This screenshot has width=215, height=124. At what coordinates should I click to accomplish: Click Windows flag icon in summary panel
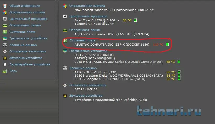[65, 6]
